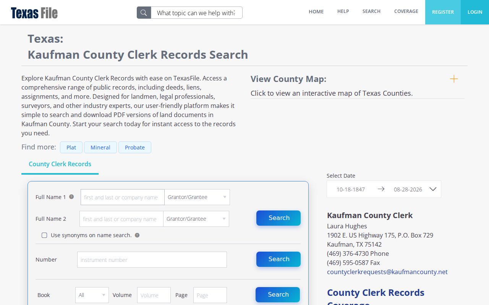Click the Texas File logo
This screenshot has width=489, height=305.
[34, 13]
